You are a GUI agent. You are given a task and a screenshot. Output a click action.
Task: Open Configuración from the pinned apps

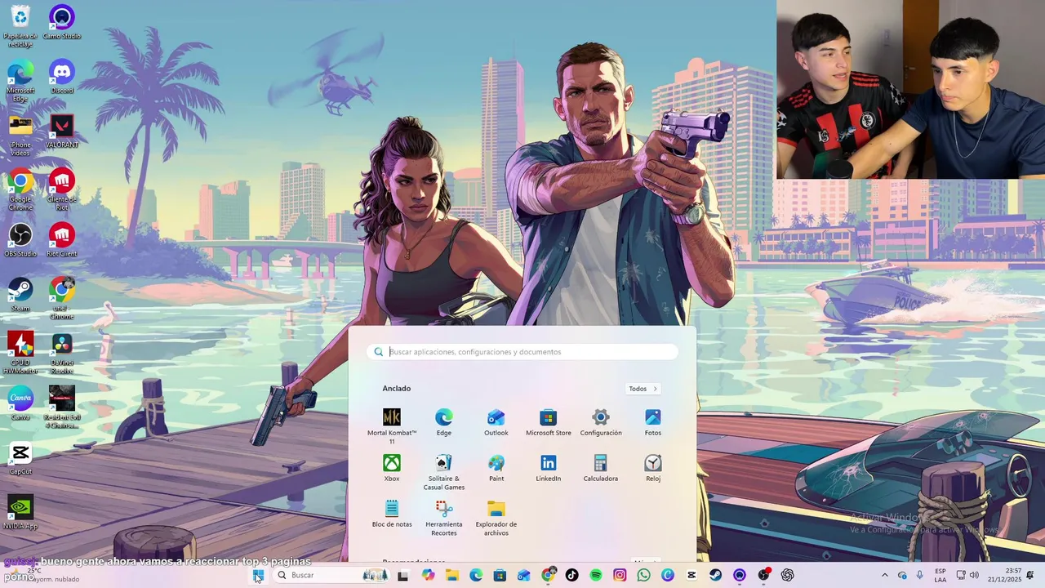(x=601, y=423)
